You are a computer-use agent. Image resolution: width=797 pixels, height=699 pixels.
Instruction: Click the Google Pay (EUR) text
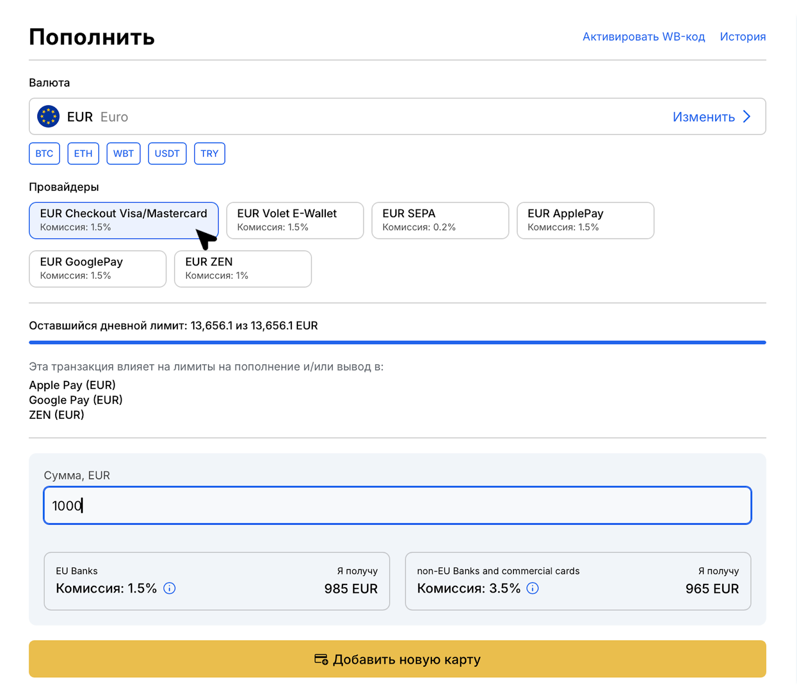[x=76, y=400]
